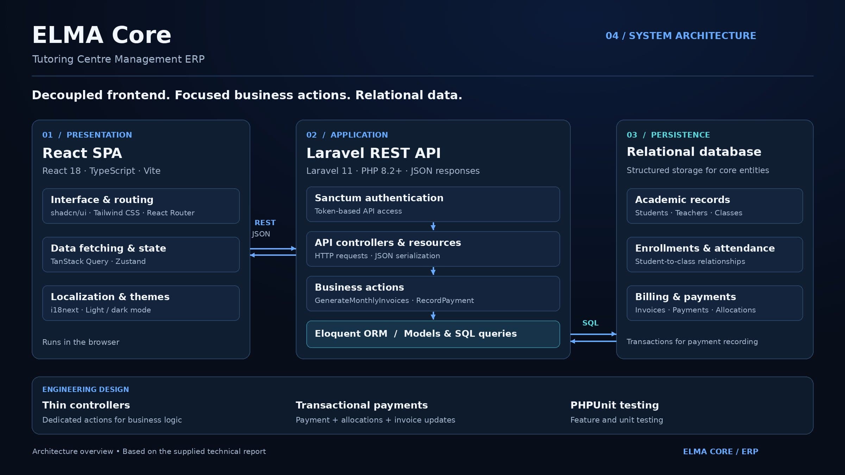The image size is (845, 475).
Task: Select the 02 / APPLICATION label
Action: click(347, 135)
